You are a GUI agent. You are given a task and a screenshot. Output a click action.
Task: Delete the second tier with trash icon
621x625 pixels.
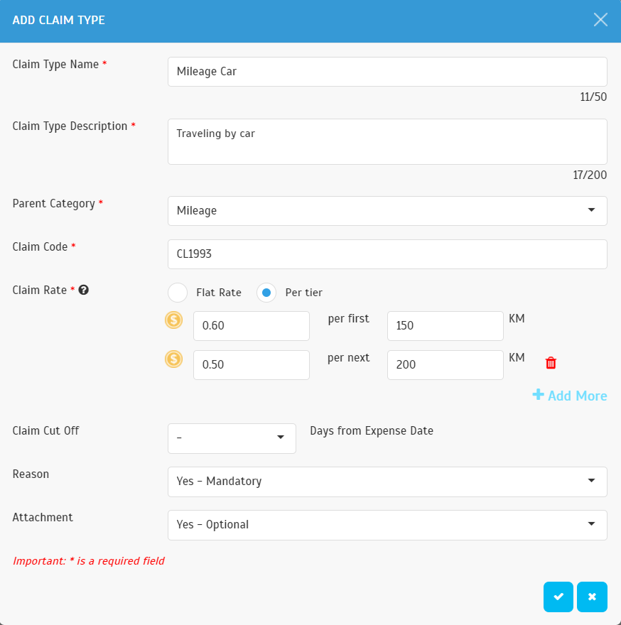pyautogui.click(x=551, y=363)
